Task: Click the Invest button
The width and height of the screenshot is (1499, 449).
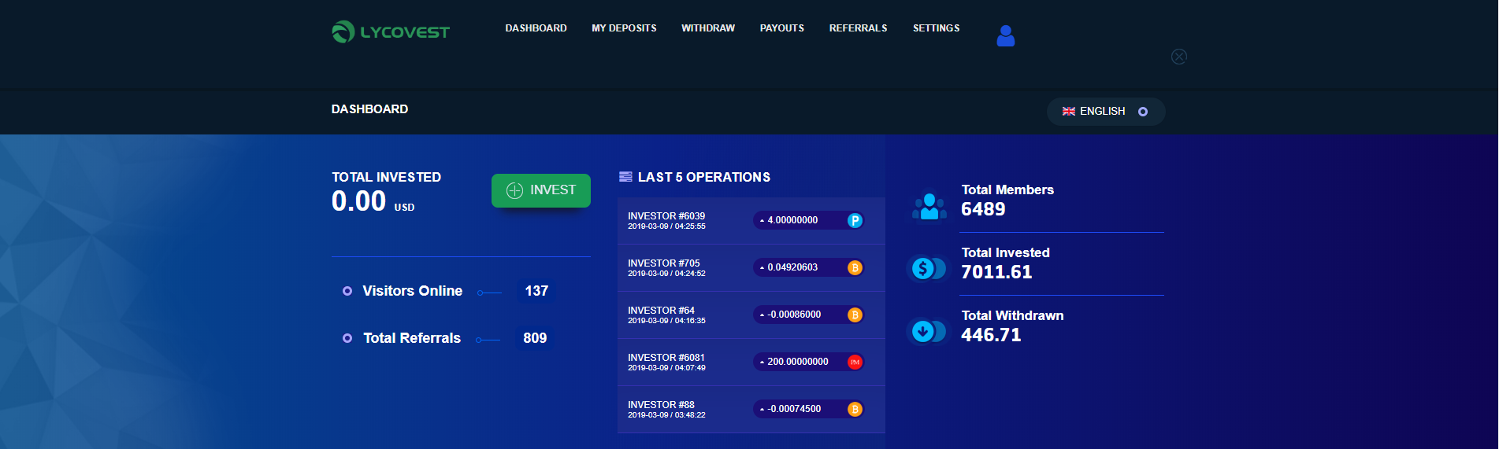Action: coord(541,190)
